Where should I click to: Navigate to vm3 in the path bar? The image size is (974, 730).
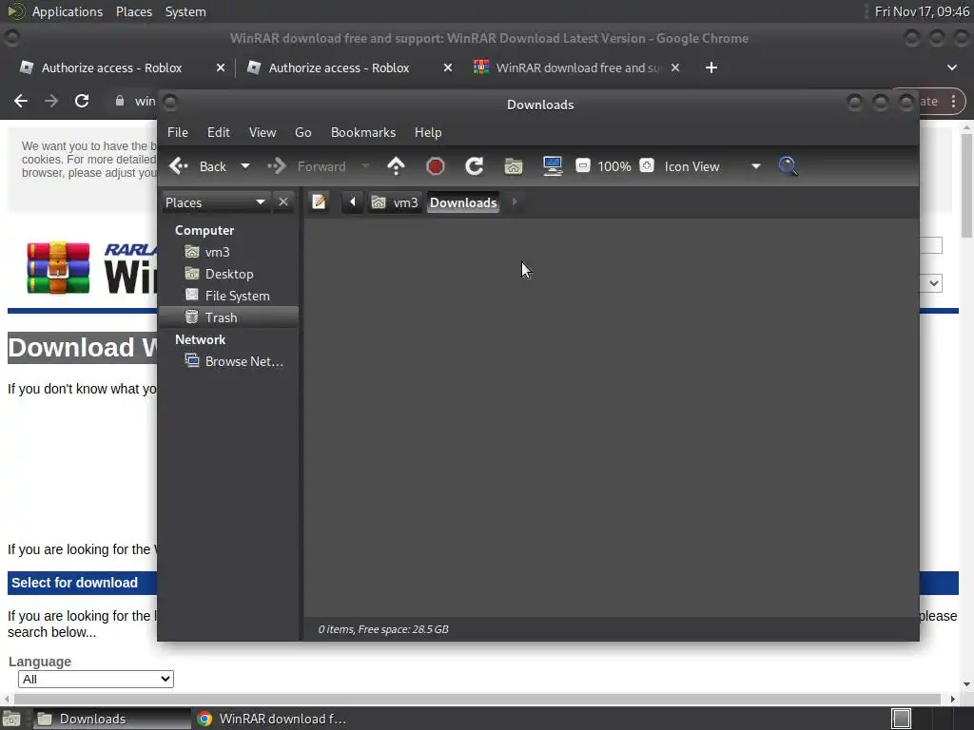(395, 202)
